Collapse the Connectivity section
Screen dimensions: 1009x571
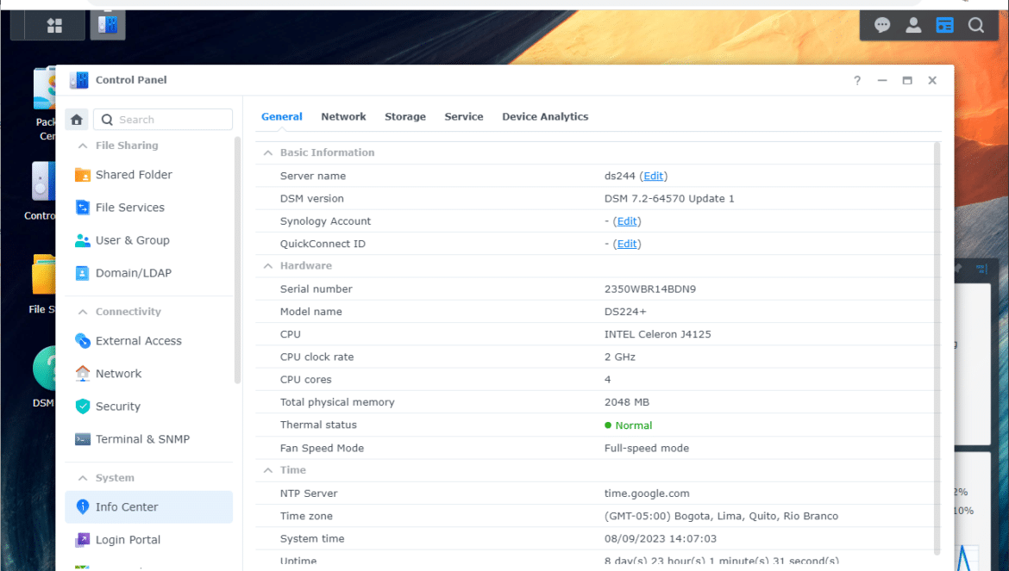pyautogui.click(x=83, y=312)
